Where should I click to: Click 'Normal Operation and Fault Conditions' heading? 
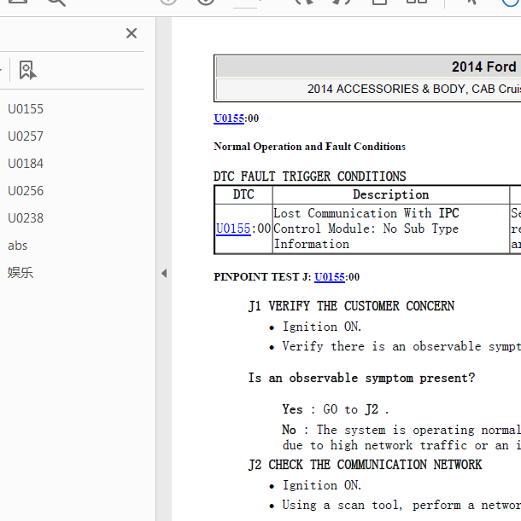309,147
